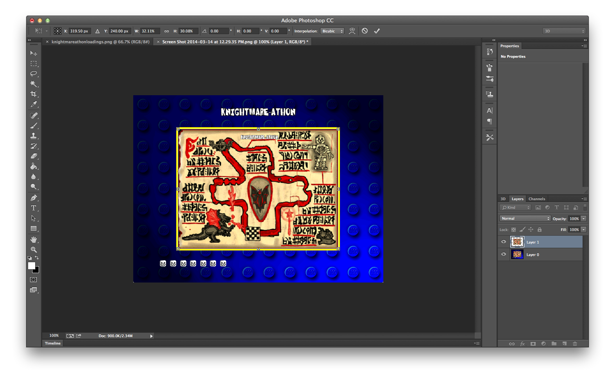Select the Crop tool
Screen dimensions: 615x382
pyautogui.click(x=34, y=94)
